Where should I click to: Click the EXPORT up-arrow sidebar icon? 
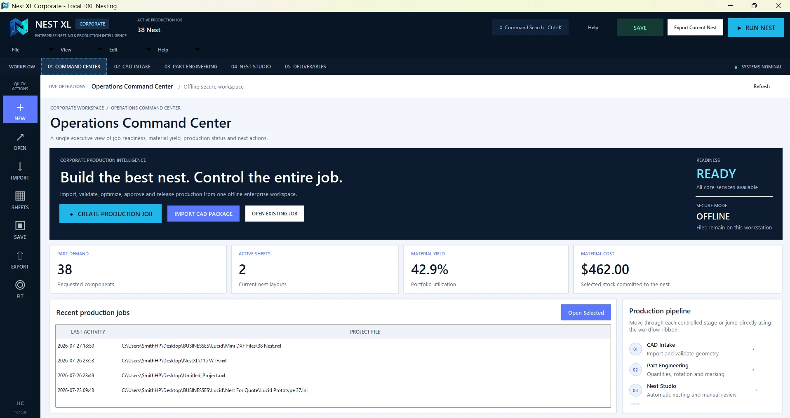[x=20, y=255]
